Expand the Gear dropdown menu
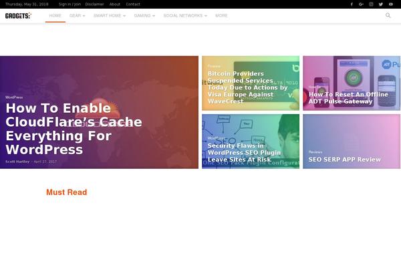The height and width of the screenshot is (267, 401). click(x=78, y=15)
